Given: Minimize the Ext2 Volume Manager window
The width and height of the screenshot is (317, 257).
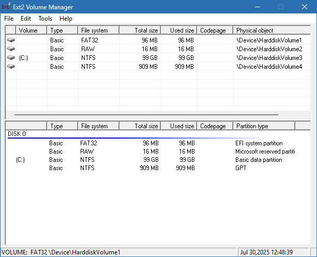Looking at the screenshot, I should pos(258,7).
